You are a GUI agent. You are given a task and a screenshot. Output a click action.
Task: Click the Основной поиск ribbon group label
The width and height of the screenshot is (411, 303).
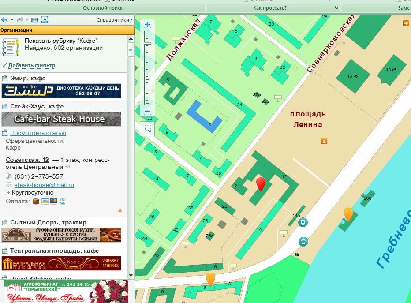point(103,8)
